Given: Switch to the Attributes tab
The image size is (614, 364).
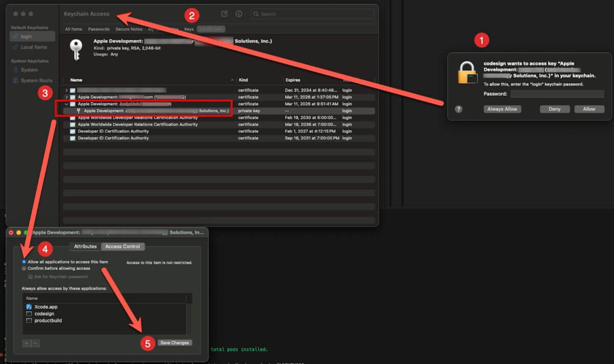Looking at the screenshot, I should click(x=85, y=246).
